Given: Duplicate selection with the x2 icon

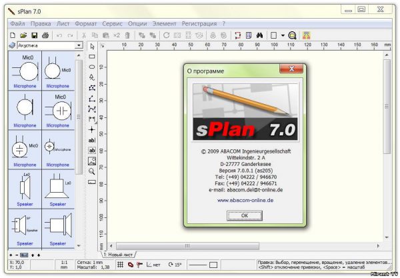Looking at the screenshot, I should coord(117,35).
